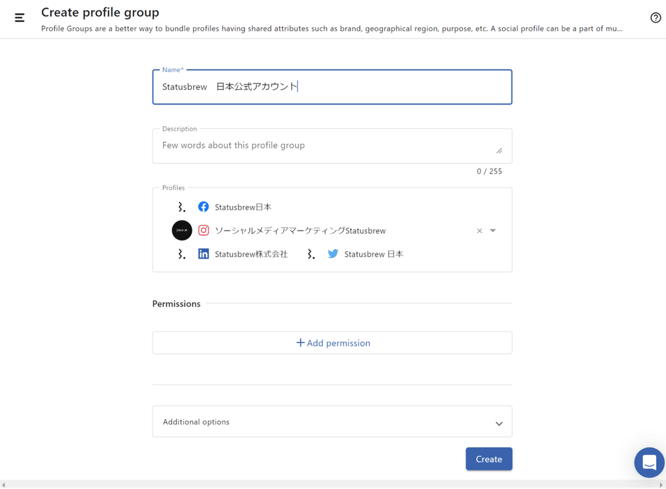Click the horizontal scrollbar left arrow
Image resolution: width=666 pixels, height=489 pixels.
4,485
